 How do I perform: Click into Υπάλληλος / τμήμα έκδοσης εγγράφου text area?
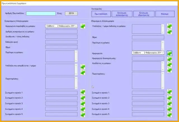coord(147,29)
